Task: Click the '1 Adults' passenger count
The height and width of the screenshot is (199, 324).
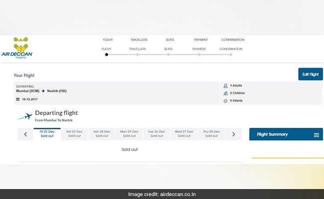Action: click(x=236, y=86)
